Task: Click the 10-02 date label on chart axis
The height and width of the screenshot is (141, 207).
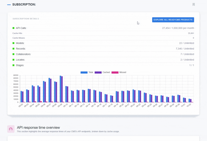Action: (x=189, y=105)
